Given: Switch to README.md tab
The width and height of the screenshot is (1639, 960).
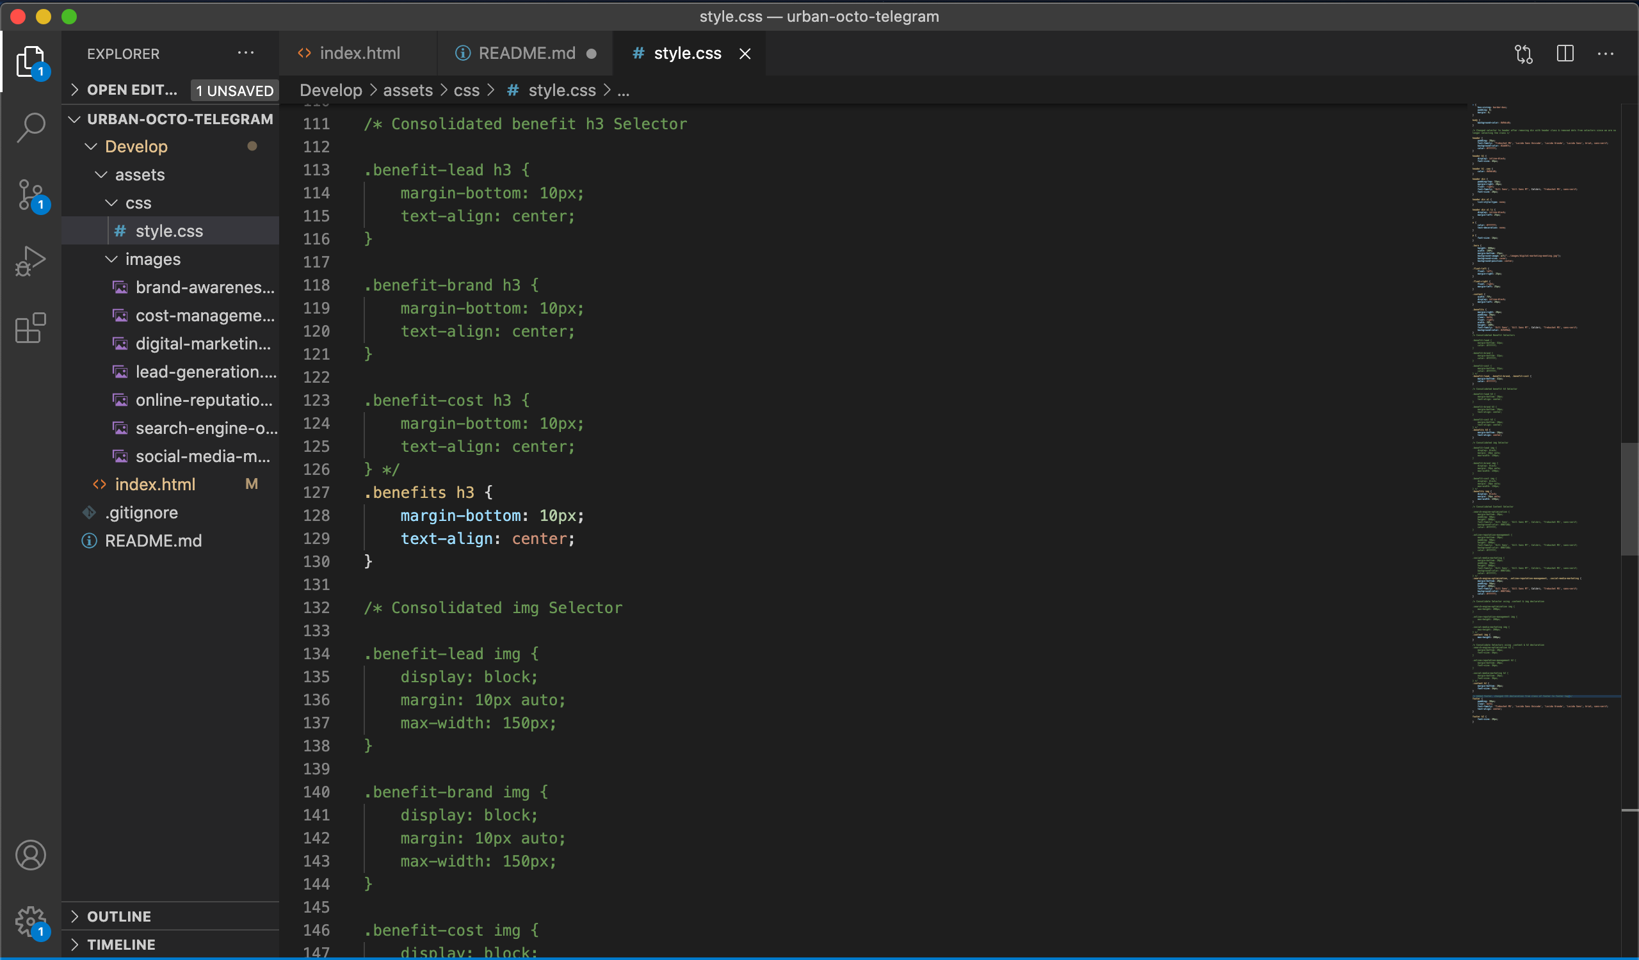Looking at the screenshot, I should (525, 53).
